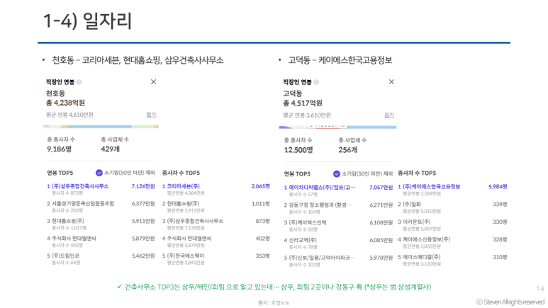This screenshot has height=308, width=548.
Task: Select (주)삼우종합건축사사무소 in 연봉 TOP5
Action: [101, 189]
